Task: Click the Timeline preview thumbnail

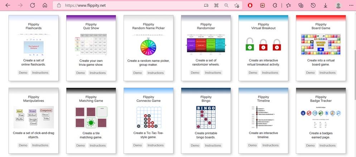Action: click(x=263, y=117)
